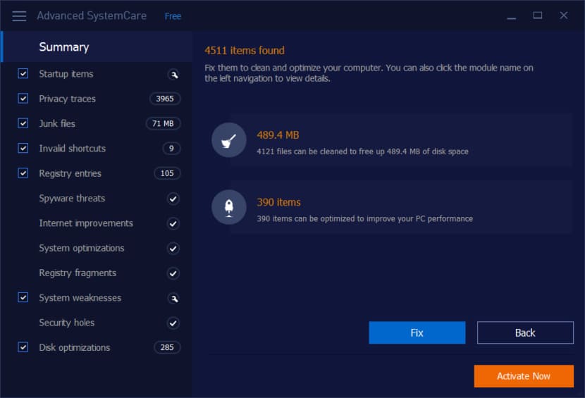Click the orange Activate Now button
The height and width of the screenshot is (398, 585).
click(x=524, y=376)
